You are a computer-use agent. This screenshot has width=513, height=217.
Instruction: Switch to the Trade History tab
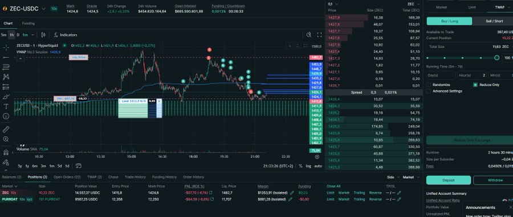(135, 177)
